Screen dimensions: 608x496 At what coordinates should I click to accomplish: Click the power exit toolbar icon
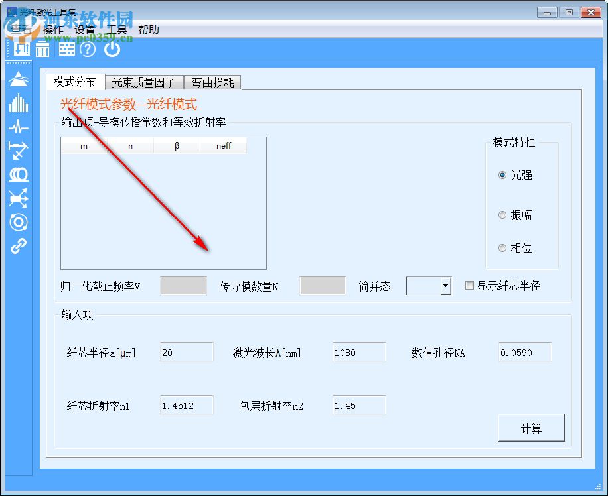tap(112, 49)
